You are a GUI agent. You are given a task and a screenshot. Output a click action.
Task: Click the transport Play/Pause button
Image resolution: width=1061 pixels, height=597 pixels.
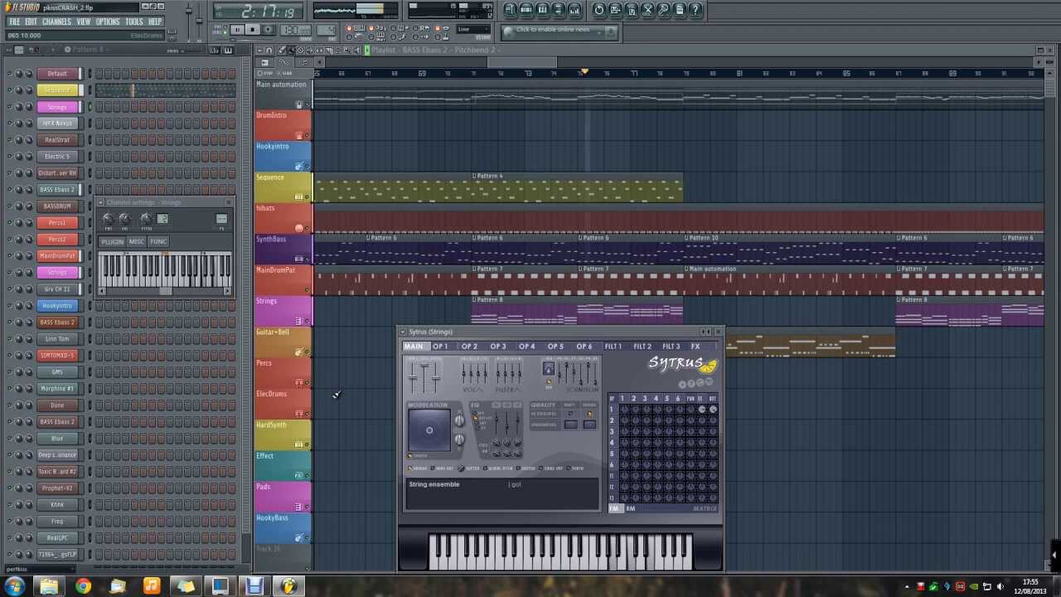[237, 30]
